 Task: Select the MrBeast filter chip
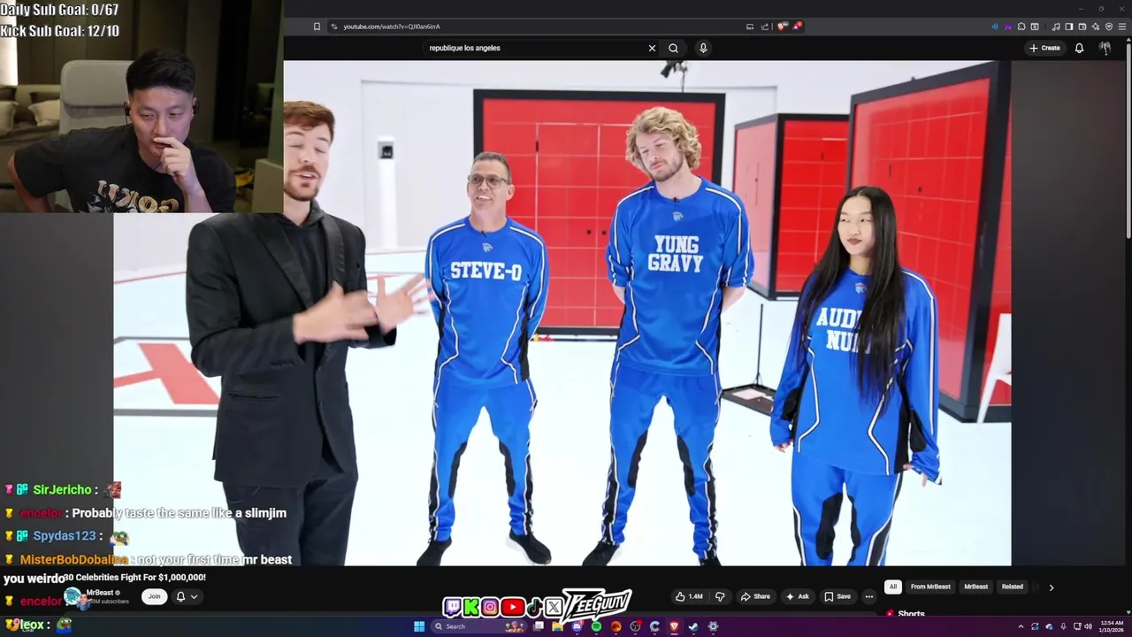(975, 587)
